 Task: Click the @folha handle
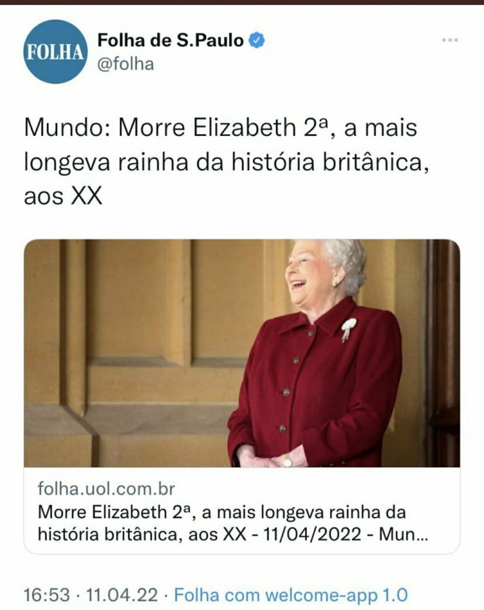[125, 64]
